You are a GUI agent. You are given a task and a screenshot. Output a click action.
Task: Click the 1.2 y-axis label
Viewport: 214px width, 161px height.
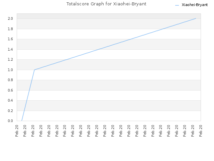(10, 60)
